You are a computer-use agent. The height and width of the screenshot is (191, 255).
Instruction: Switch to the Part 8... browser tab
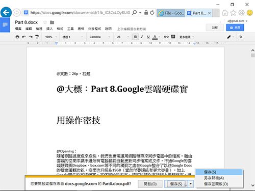[x=199, y=13]
